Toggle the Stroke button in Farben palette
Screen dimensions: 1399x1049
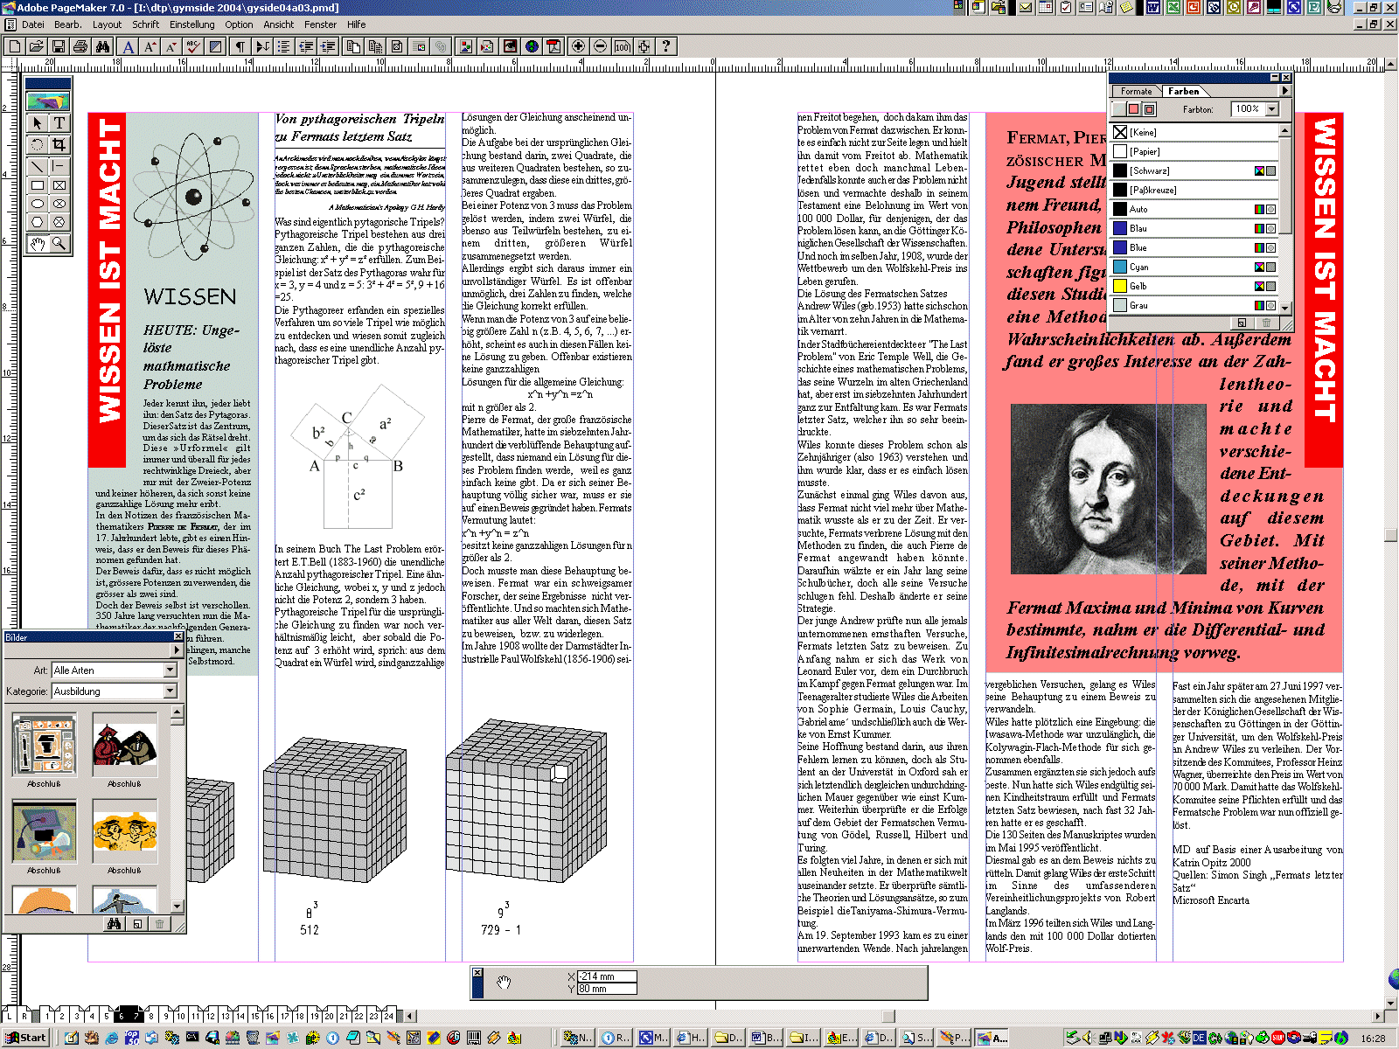point(1118,109)
